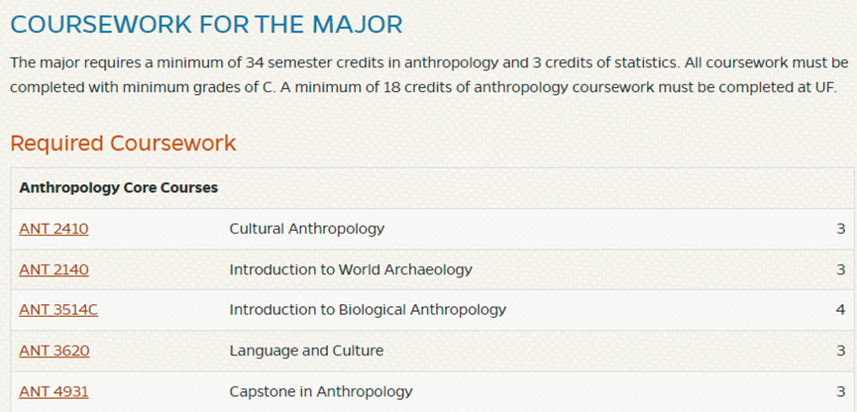
Task: Select the Anthropology Core Courses table header
Action: [119, 187]
